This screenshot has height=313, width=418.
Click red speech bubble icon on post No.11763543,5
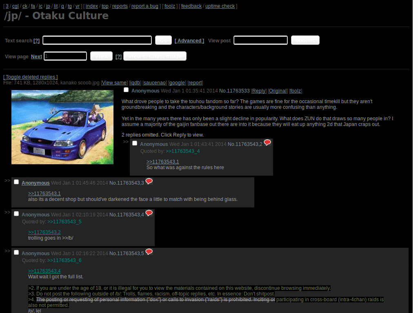tap(149, 252)
